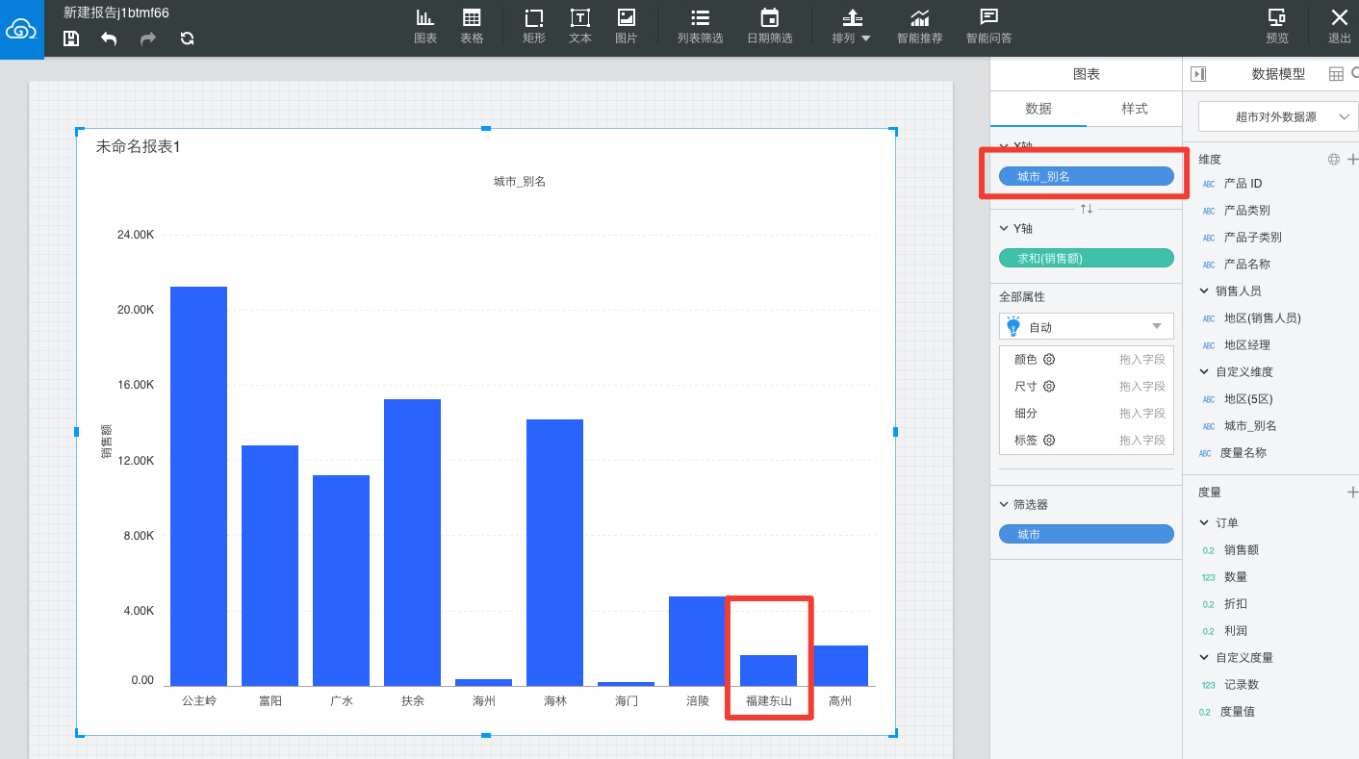Select the 产品 ID dimension
Viewport: 1359px width, 759px height.
tap(1243, 183)
